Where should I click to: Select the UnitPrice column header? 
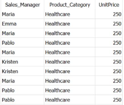(x=109, y=5)
